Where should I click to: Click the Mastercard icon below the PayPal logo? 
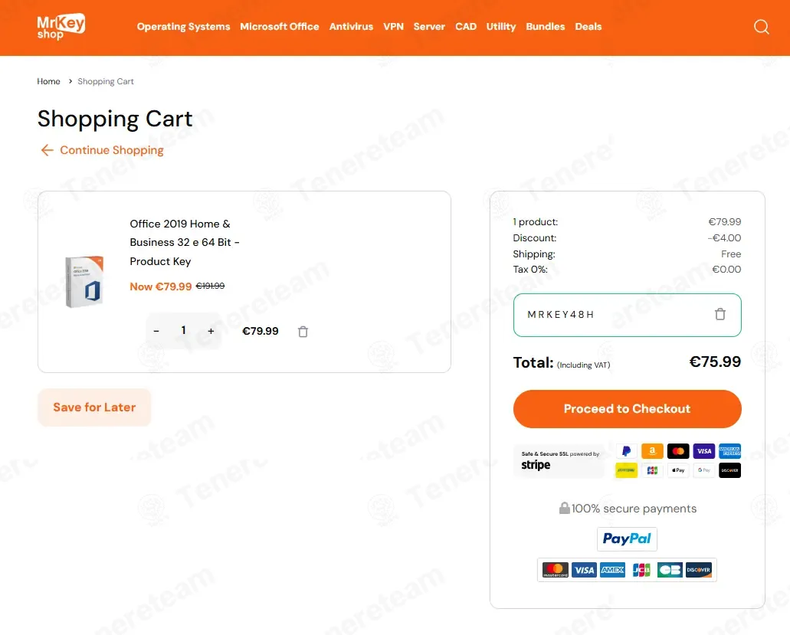(556, 570)
